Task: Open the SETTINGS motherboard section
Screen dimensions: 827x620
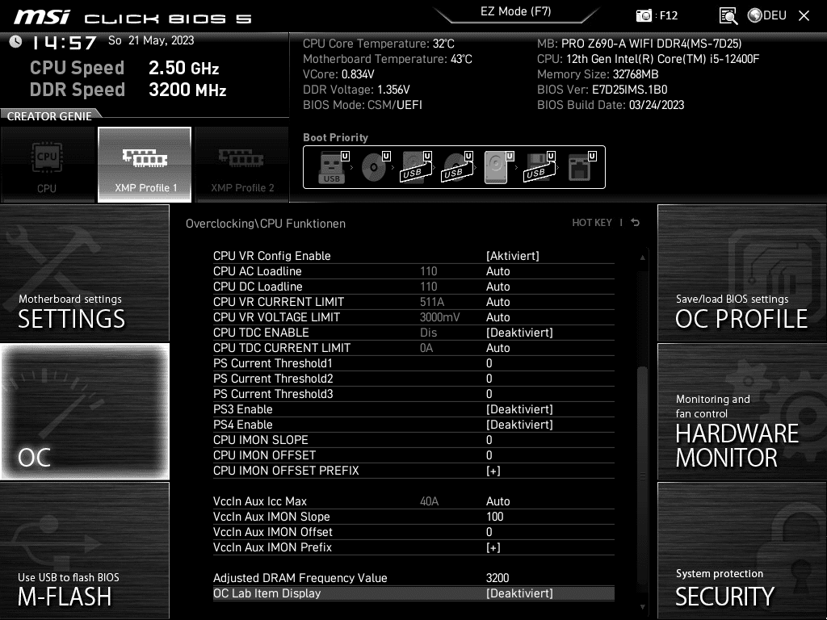Action: 84,273
